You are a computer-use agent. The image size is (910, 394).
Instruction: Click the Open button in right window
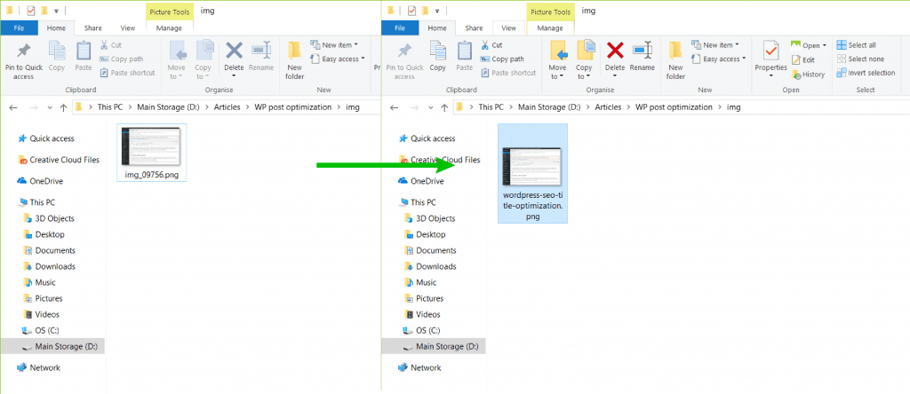pos(809,45)
